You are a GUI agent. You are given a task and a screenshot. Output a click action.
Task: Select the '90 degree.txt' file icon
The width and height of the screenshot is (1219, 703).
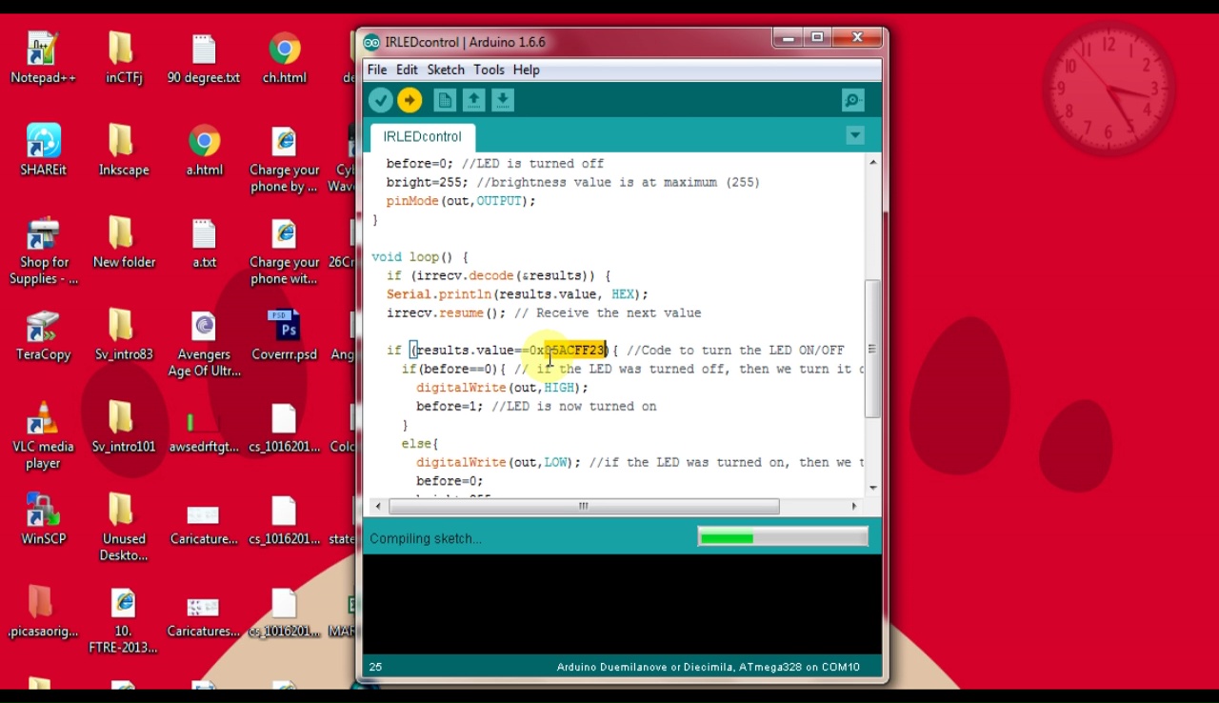coord(204,58)
